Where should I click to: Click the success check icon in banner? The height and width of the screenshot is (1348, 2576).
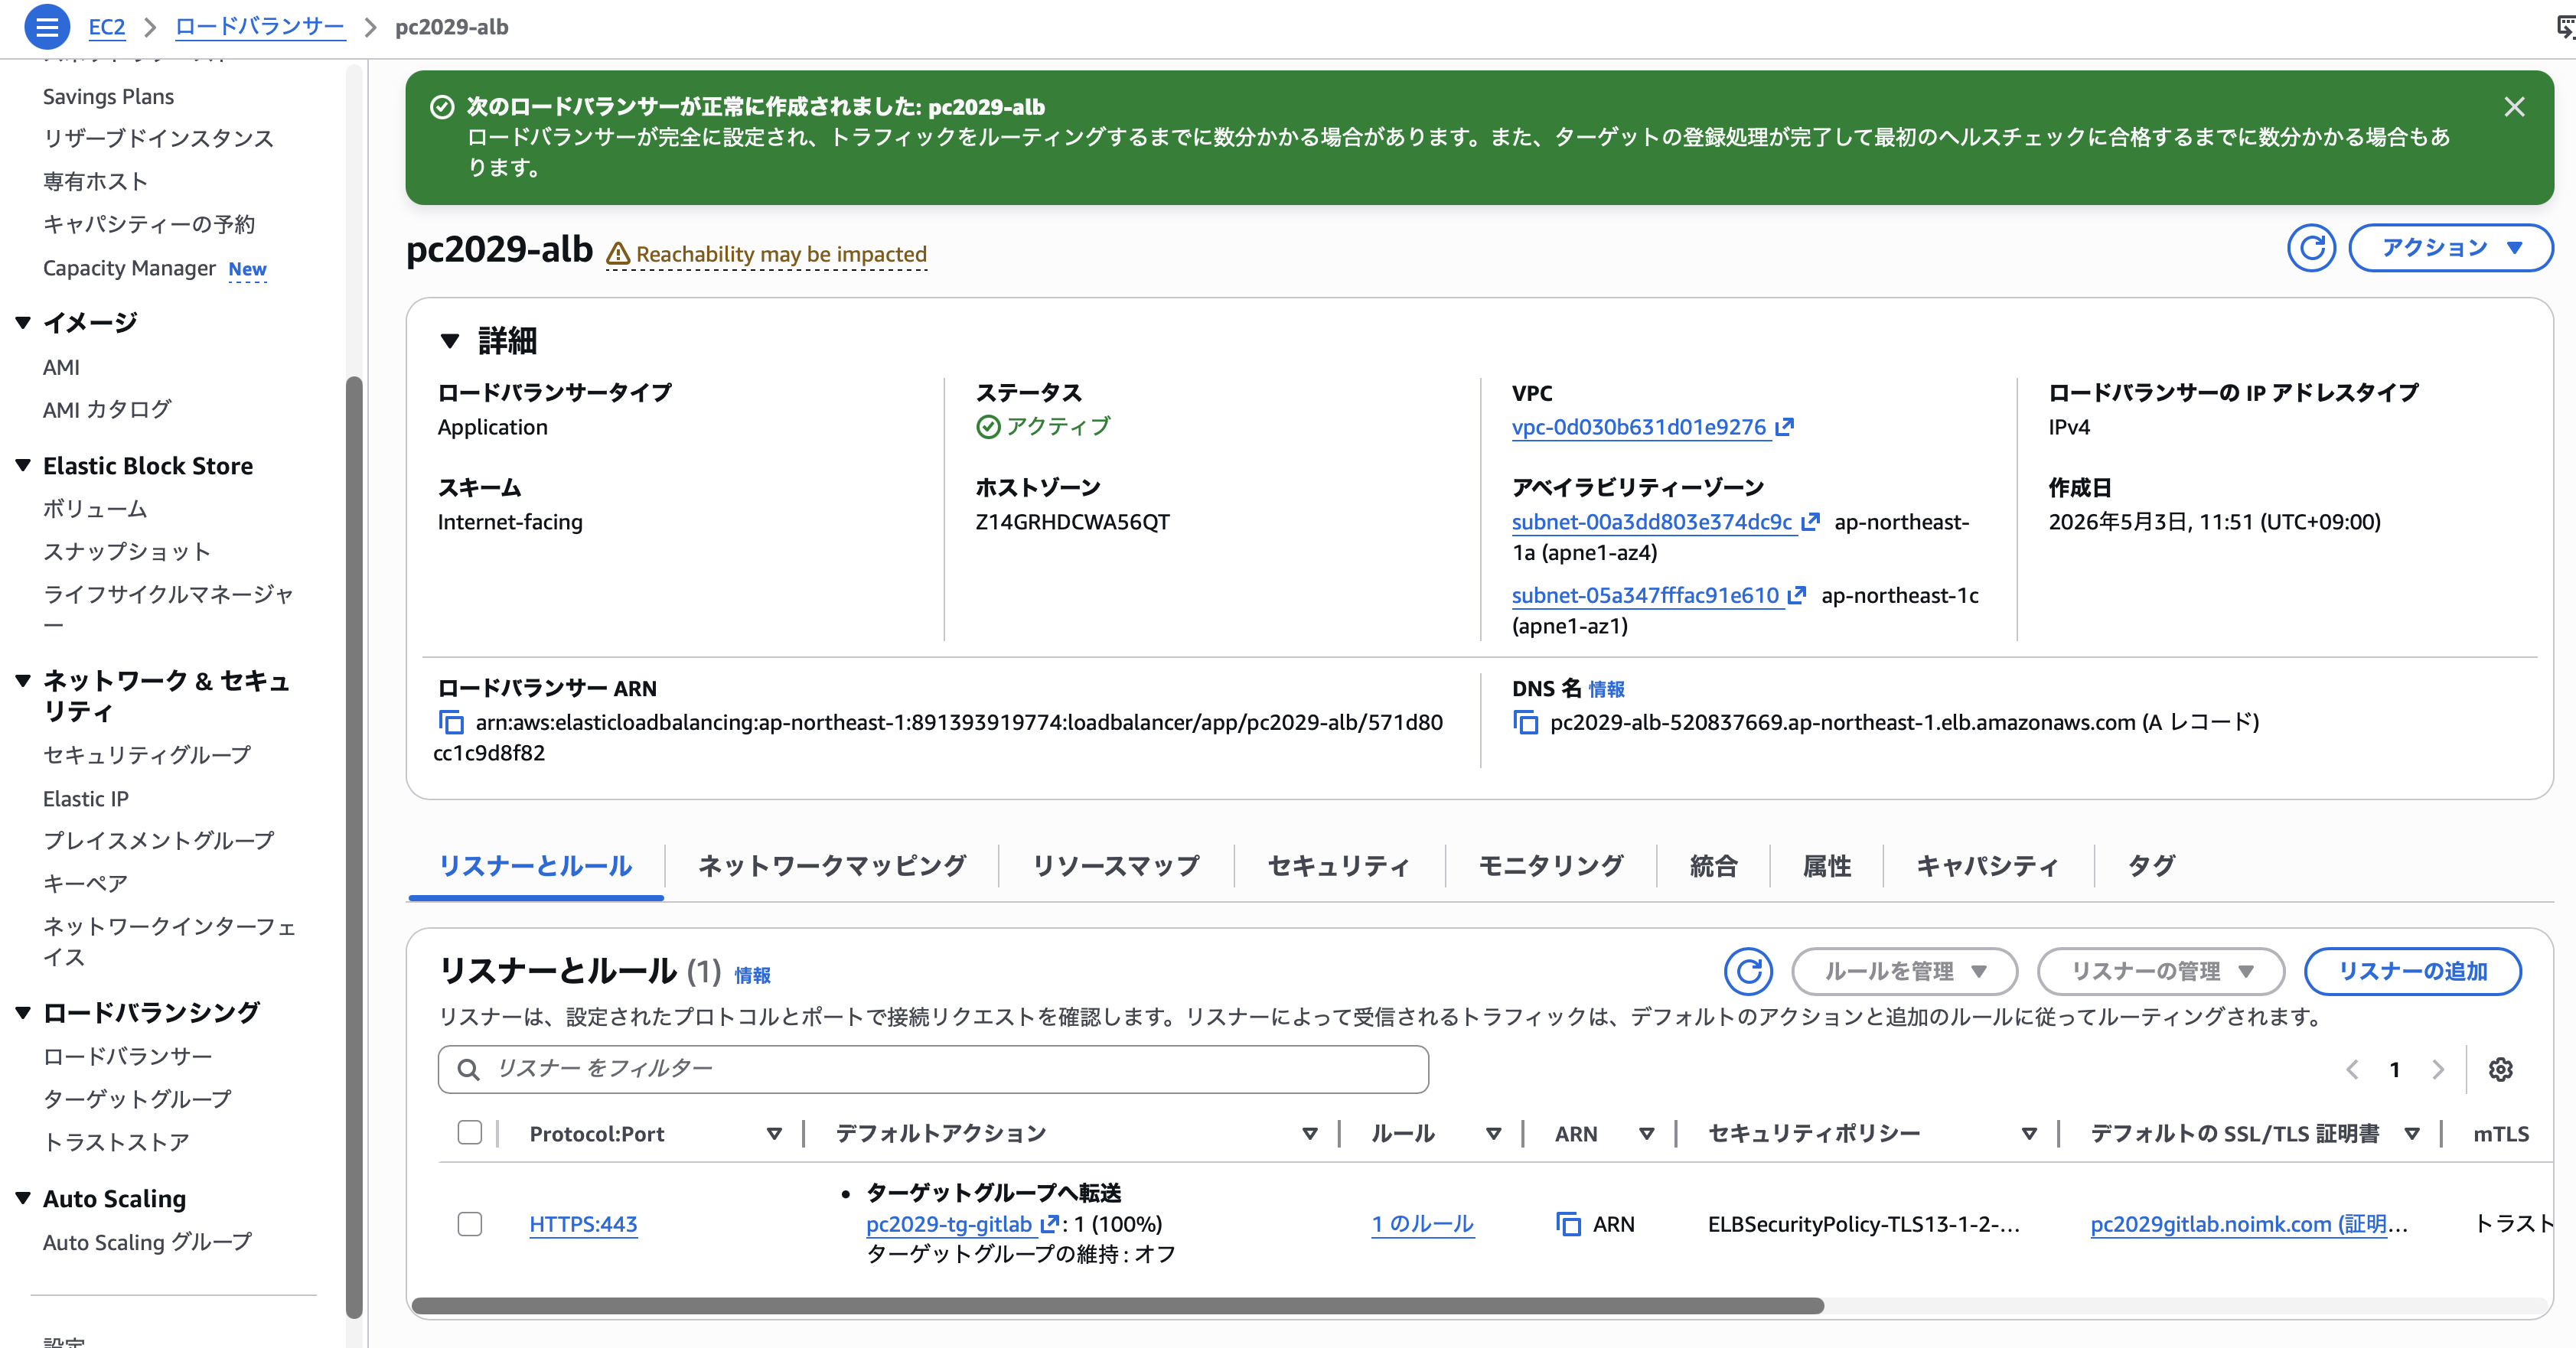441,107
